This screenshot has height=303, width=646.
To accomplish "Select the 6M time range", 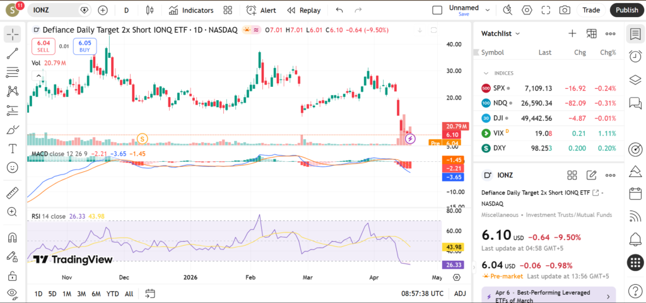I will [96, 294].
